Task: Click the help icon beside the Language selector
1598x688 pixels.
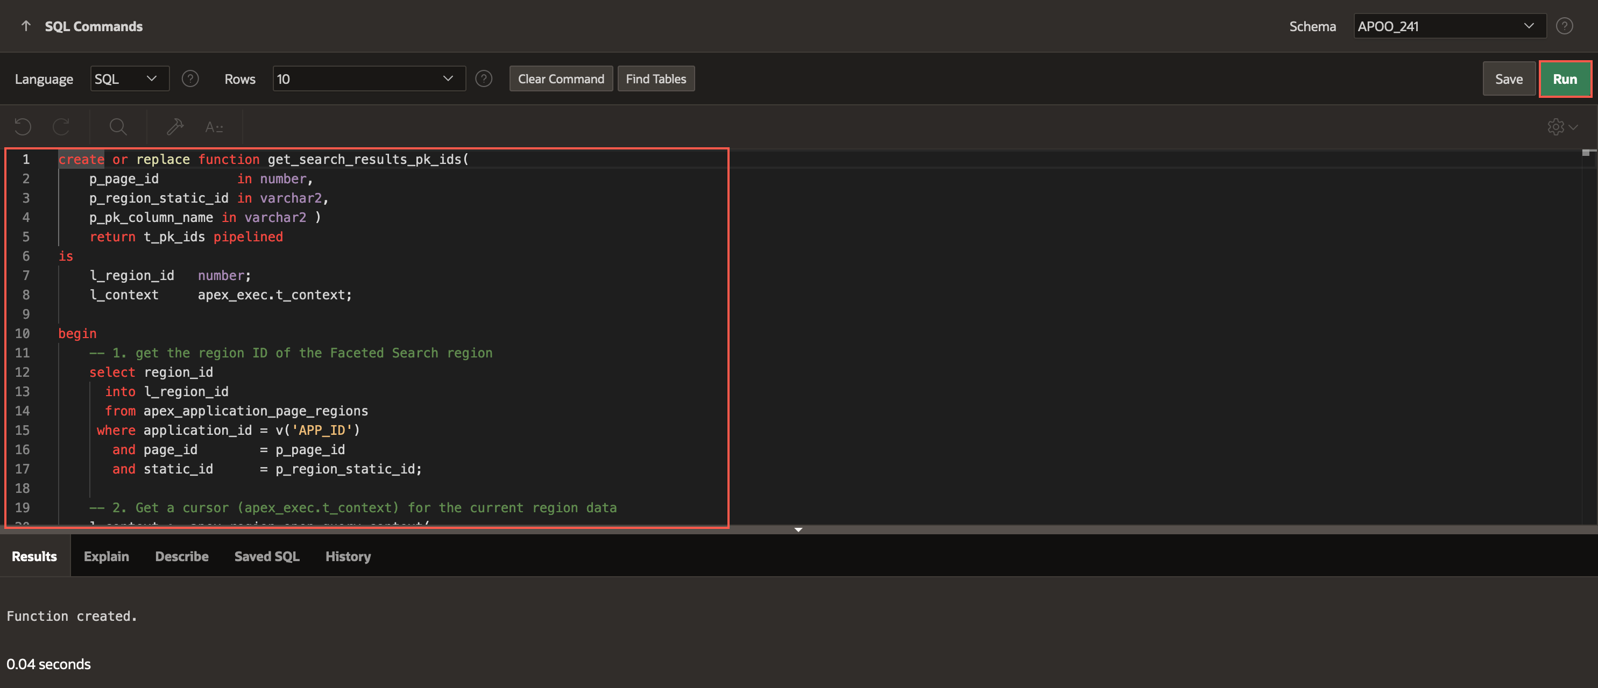Action: (x=190, y=78)
